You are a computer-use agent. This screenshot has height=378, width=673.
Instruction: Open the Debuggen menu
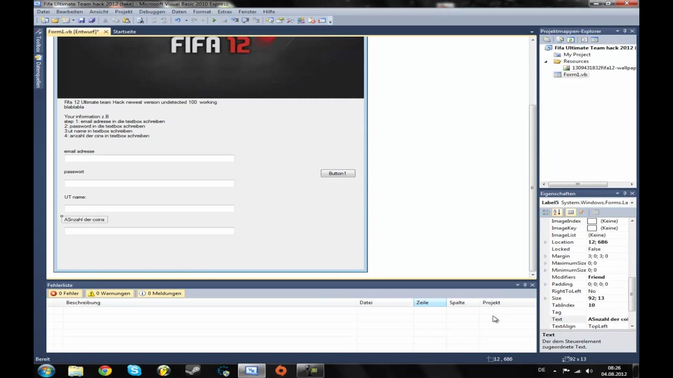tap(152, 12)
